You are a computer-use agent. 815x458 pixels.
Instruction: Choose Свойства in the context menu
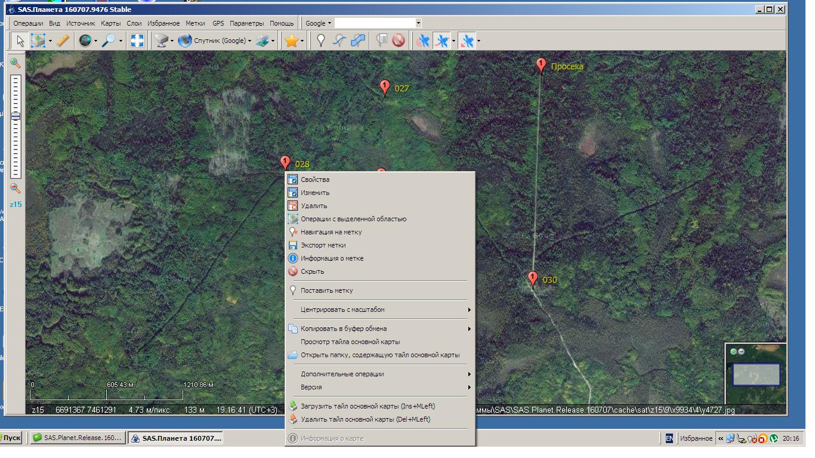(x=314, y=180)
